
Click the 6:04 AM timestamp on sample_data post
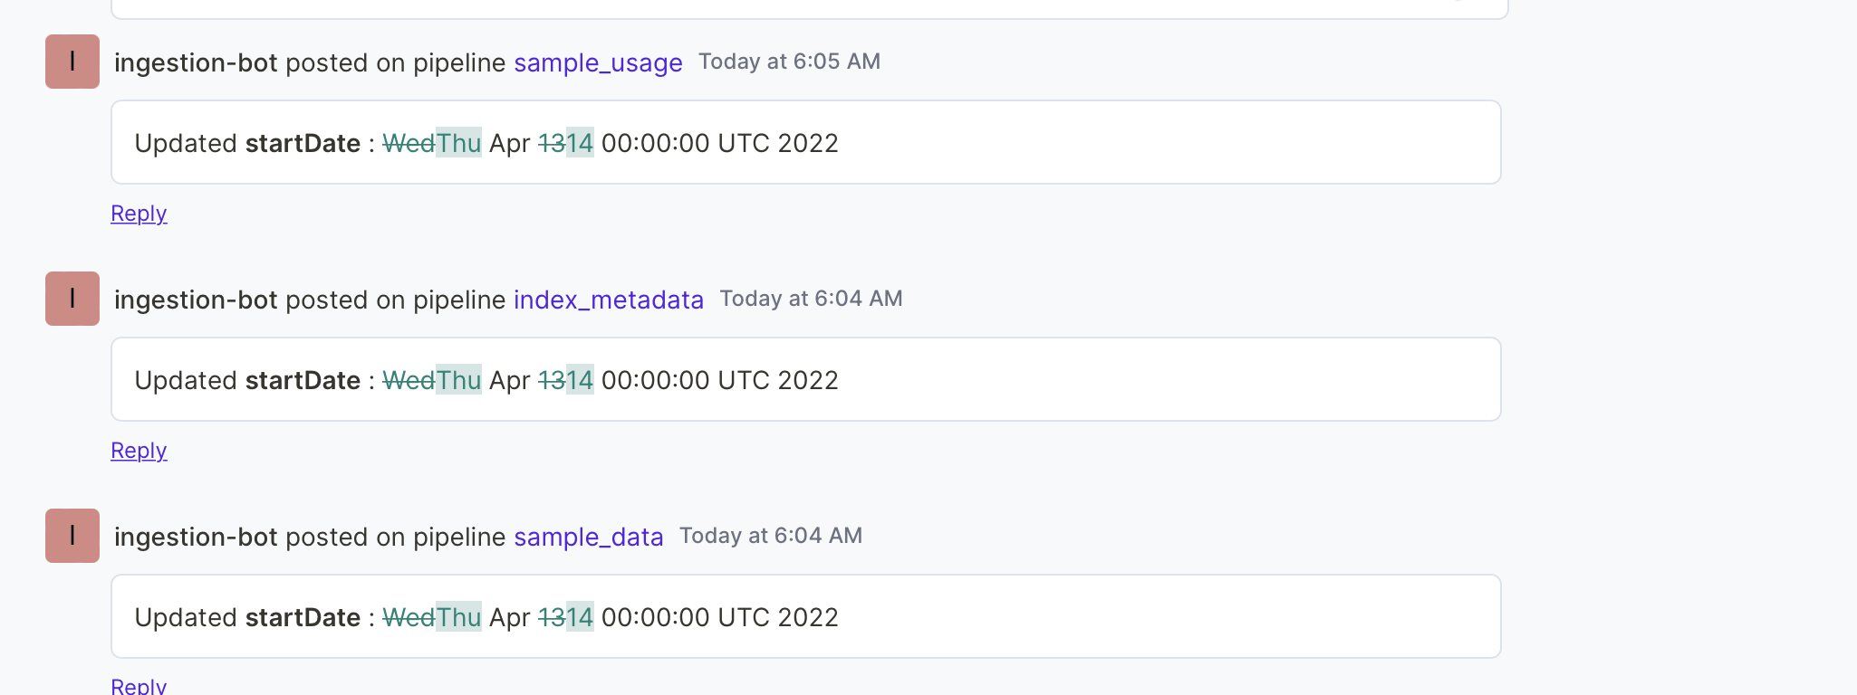[x=770, y=536]
